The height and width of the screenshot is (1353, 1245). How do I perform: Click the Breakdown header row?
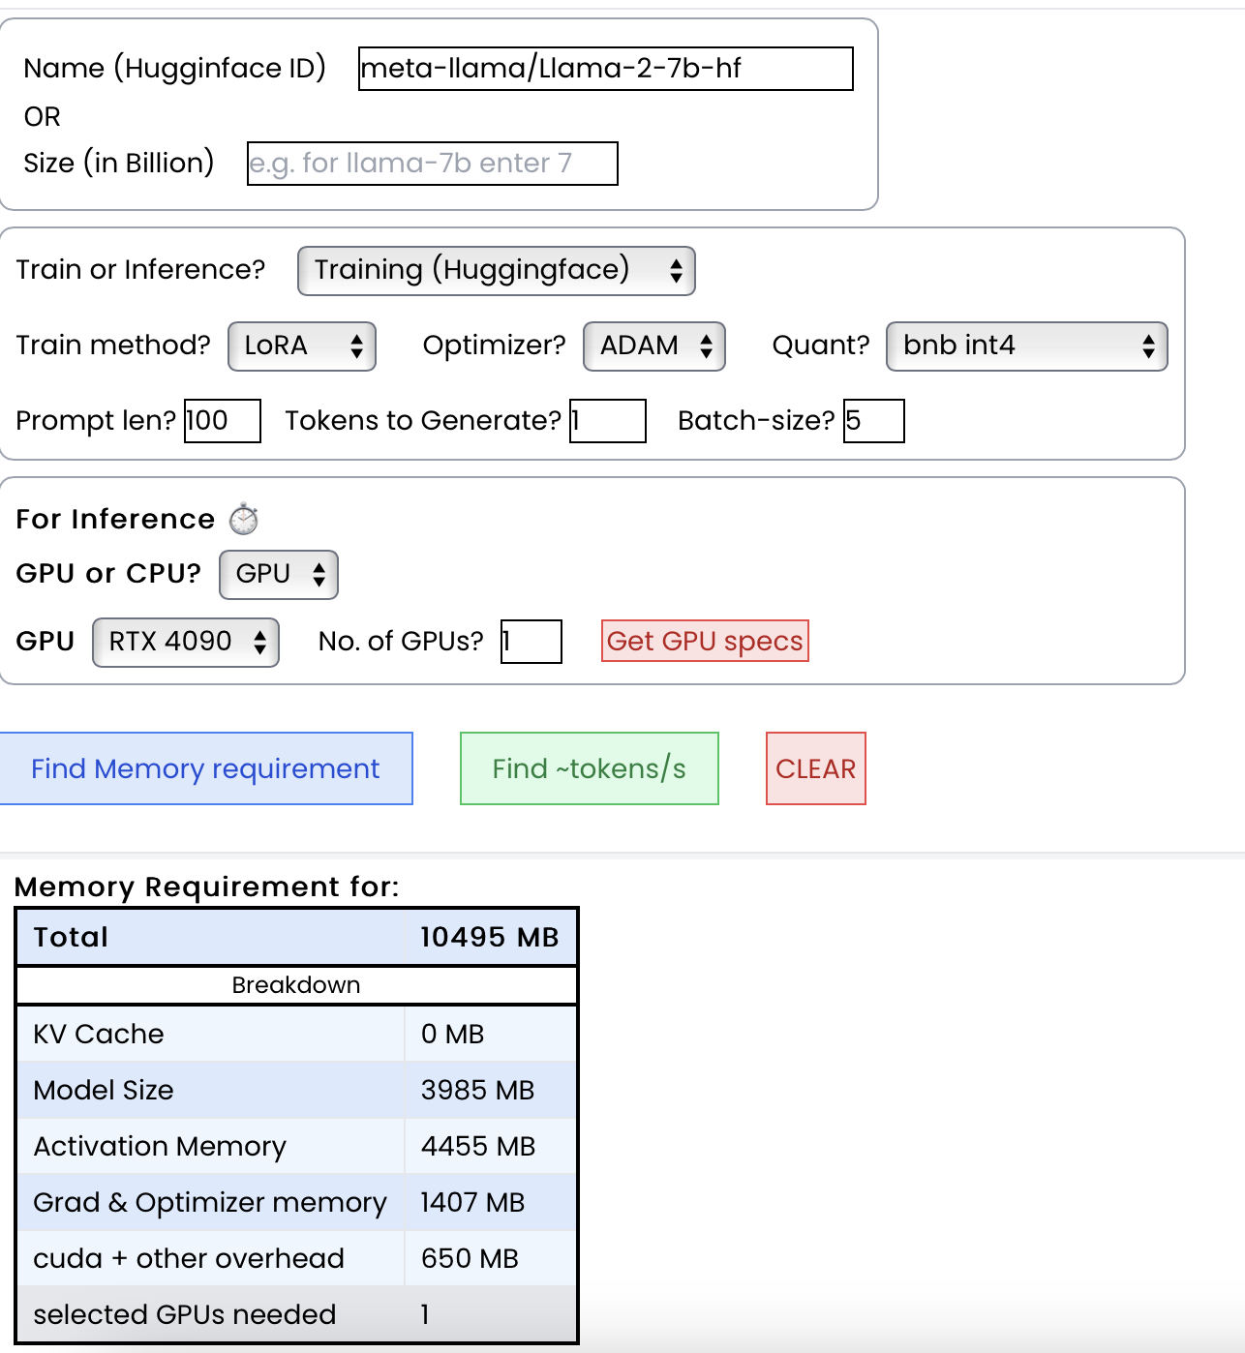[296, 985]
